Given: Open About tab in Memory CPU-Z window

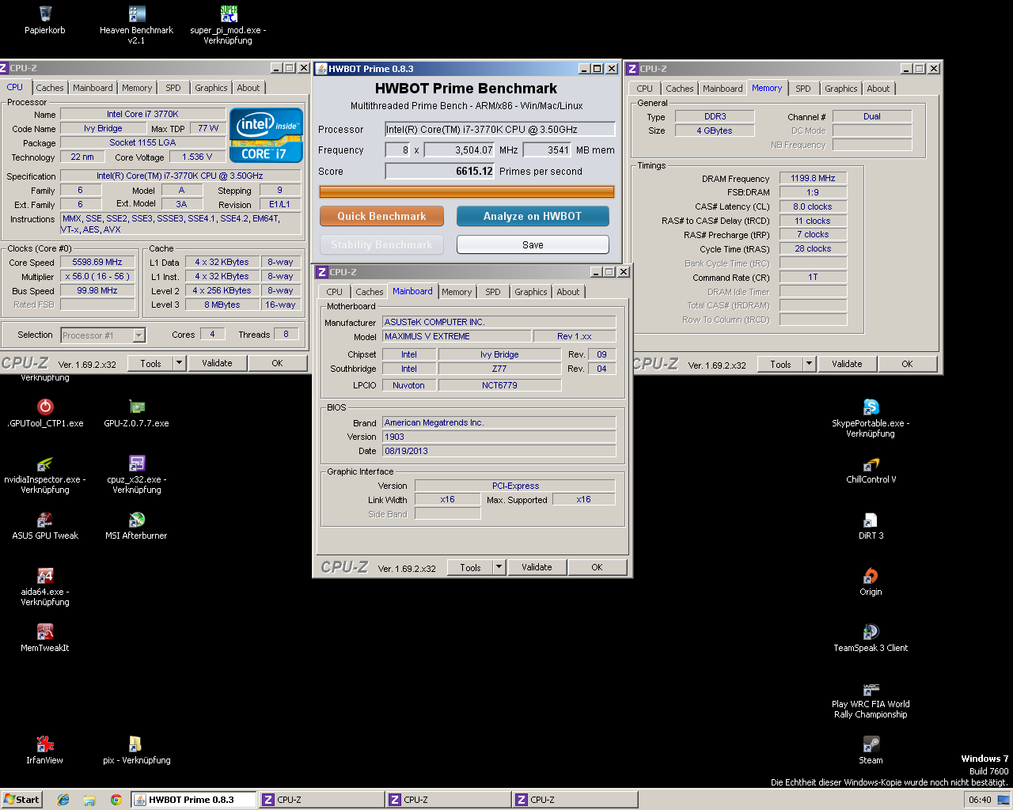Looking at the screenshot, I should [x=878, y=89].
